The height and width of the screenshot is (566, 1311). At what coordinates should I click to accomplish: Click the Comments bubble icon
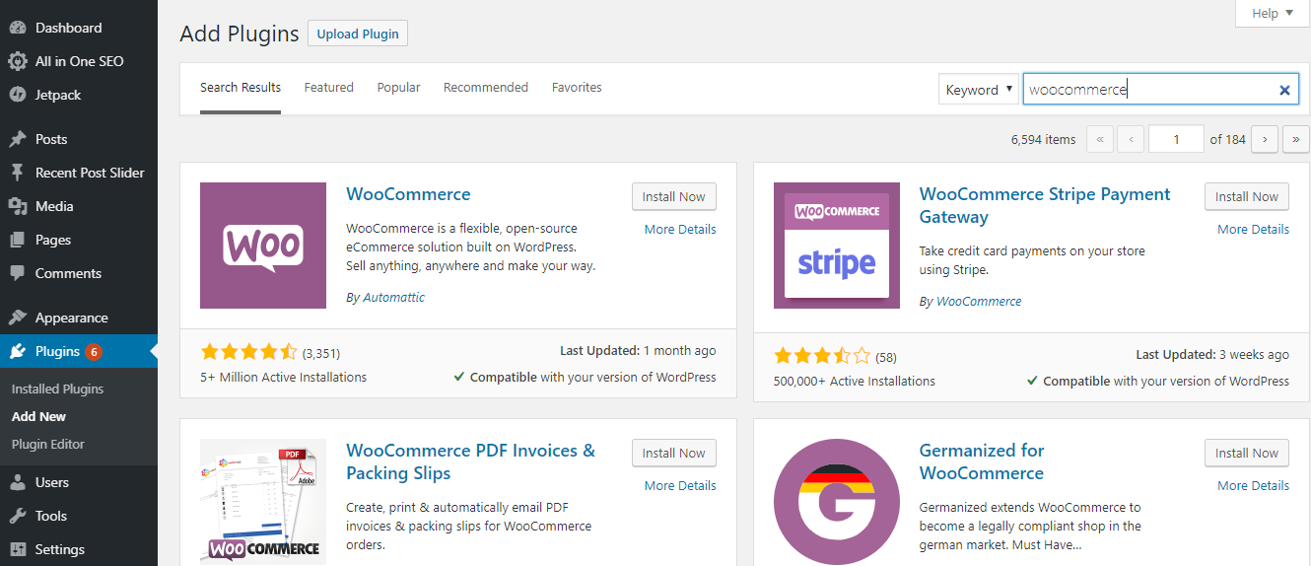click(x=18, y=273)
